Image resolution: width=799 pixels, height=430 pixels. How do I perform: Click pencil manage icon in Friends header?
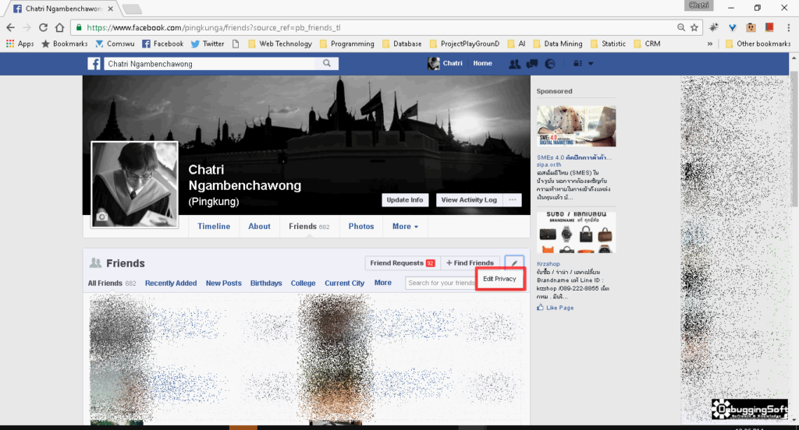coord(514,263)
